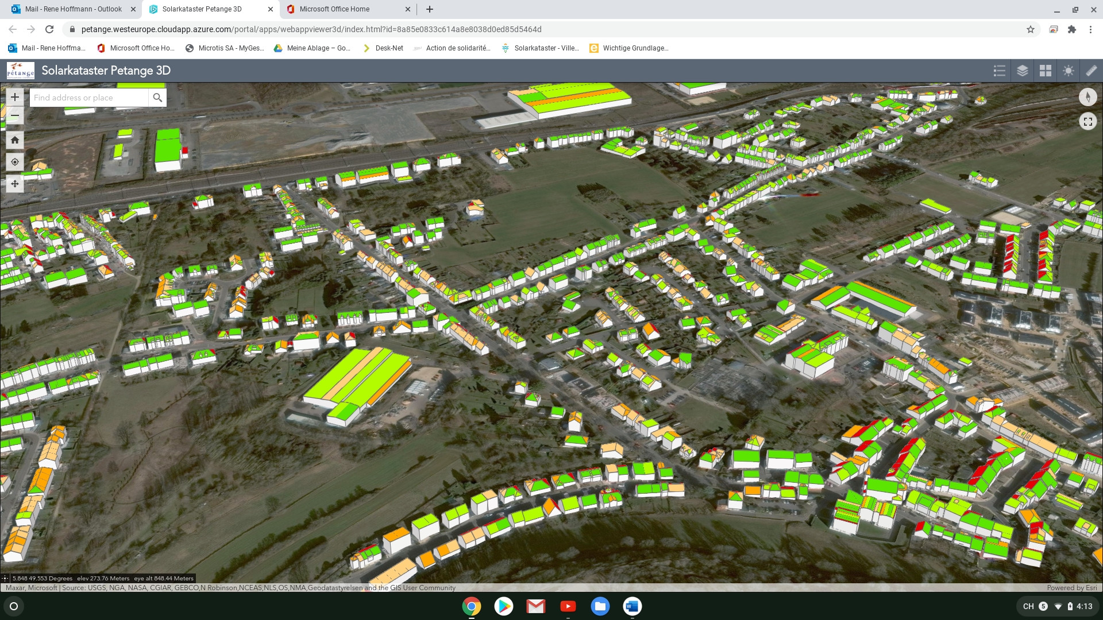Click the My Location button
Screen dimensions: 1103x620
[x=15, y=162]
